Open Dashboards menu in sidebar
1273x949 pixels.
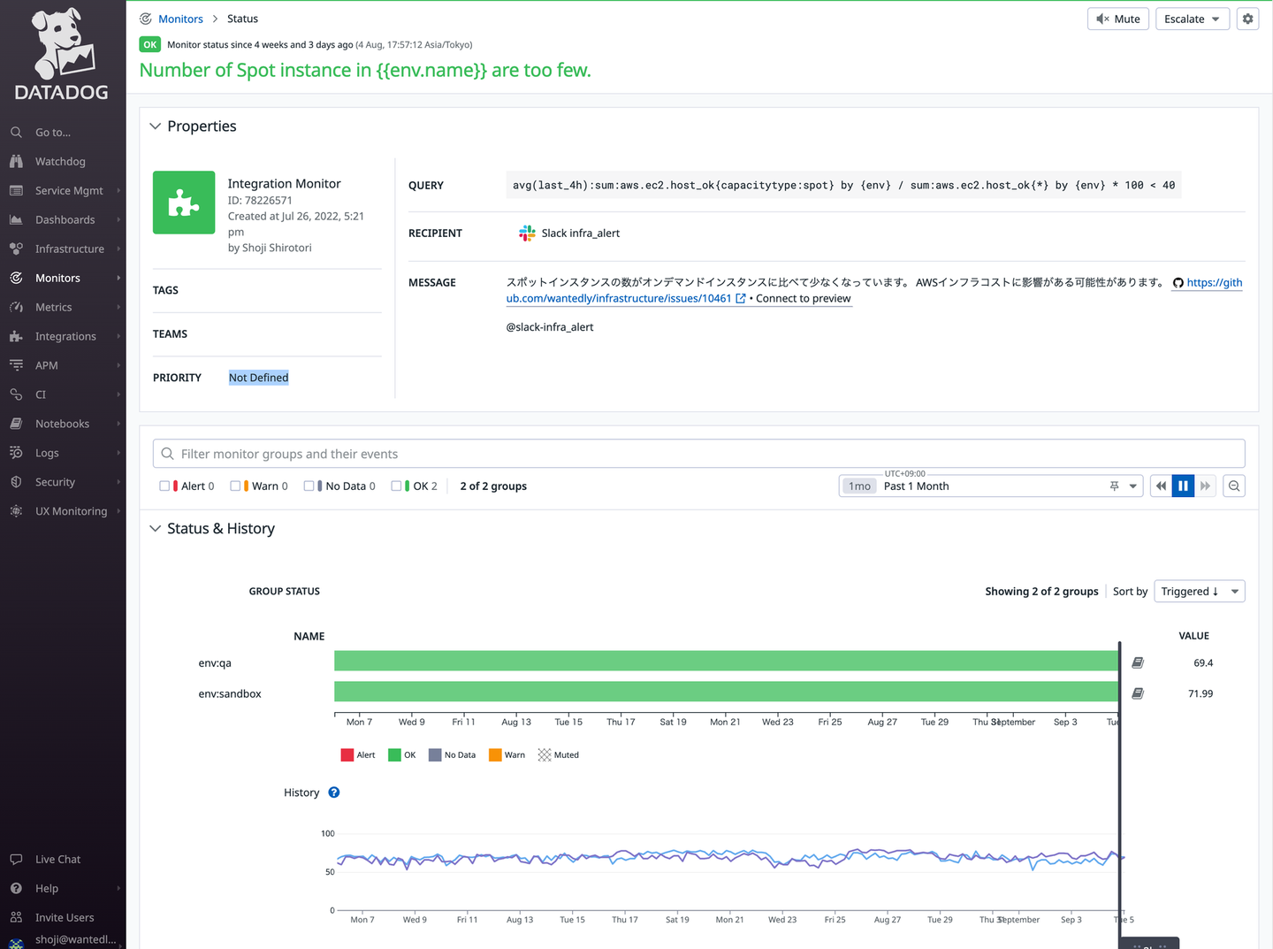pos(65,219)
